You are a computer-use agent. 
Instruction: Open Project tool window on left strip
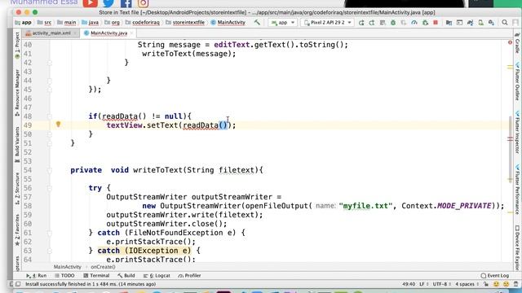tap(17, 46)
